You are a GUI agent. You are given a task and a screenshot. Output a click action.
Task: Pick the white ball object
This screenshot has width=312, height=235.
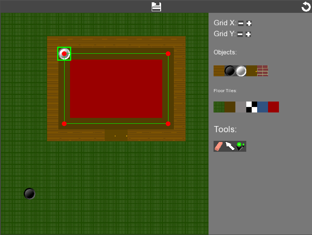[241, 71]
